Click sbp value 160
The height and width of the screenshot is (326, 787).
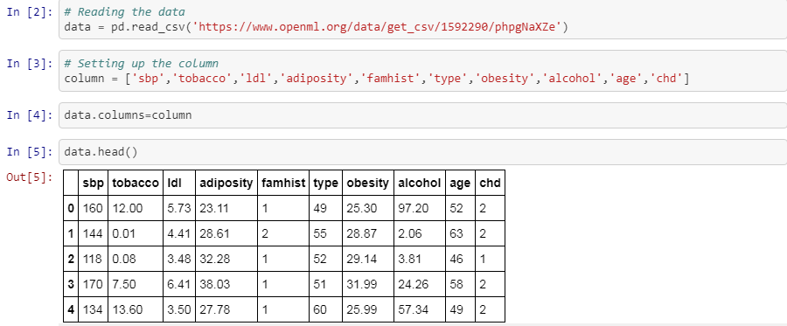[x=93, y=208]
